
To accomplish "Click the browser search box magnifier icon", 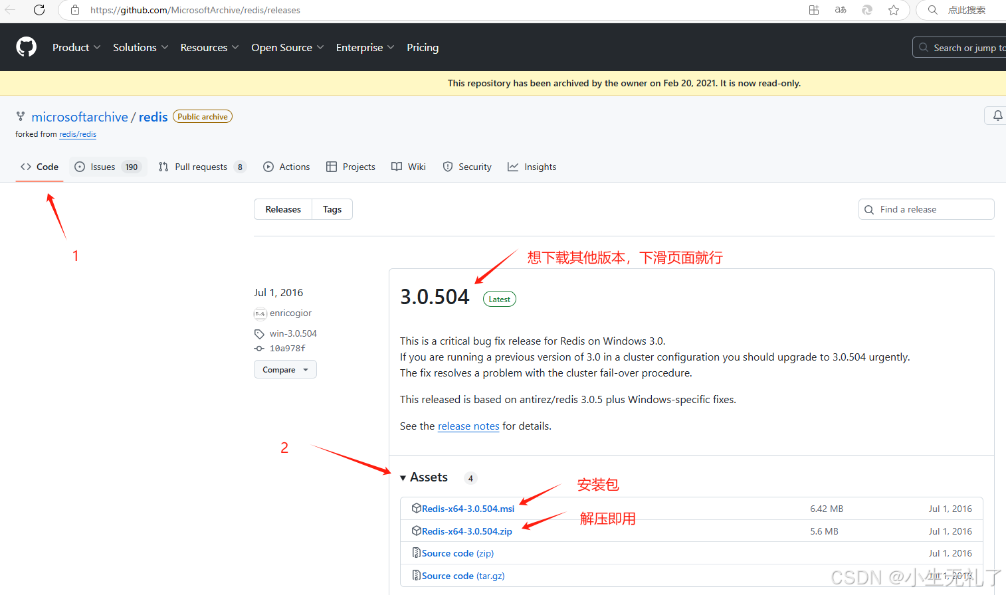I will [x=933, y=10].
